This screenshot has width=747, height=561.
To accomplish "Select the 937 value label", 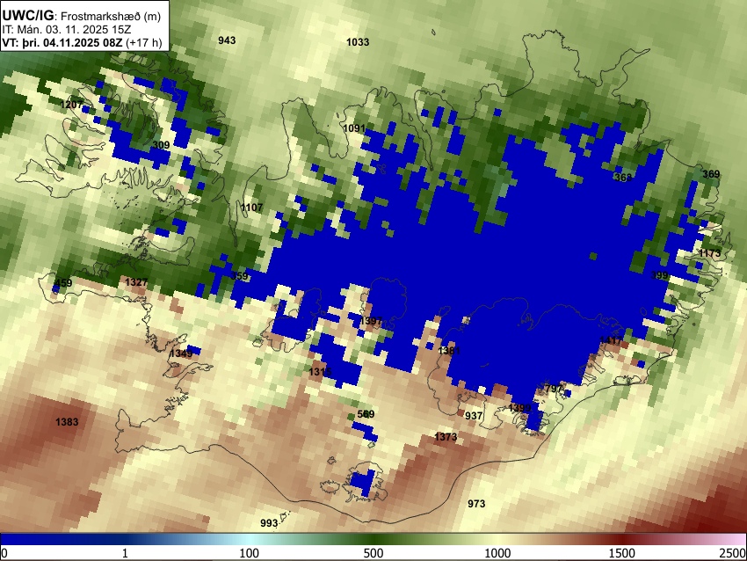I will point(474,416).
